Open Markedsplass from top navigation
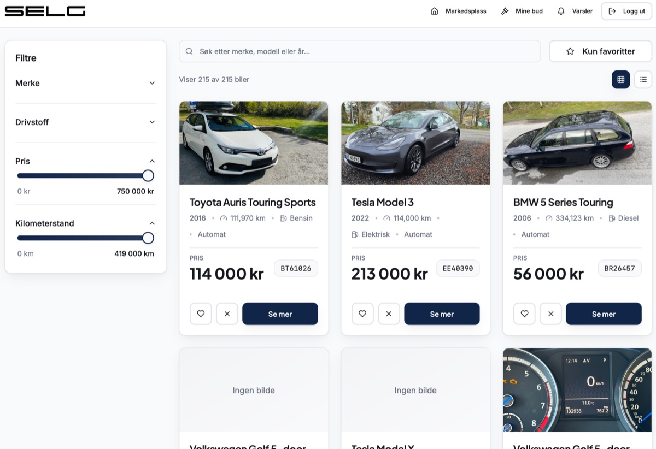This screenshot has height=449, width=656. click(x=458, y=11)
